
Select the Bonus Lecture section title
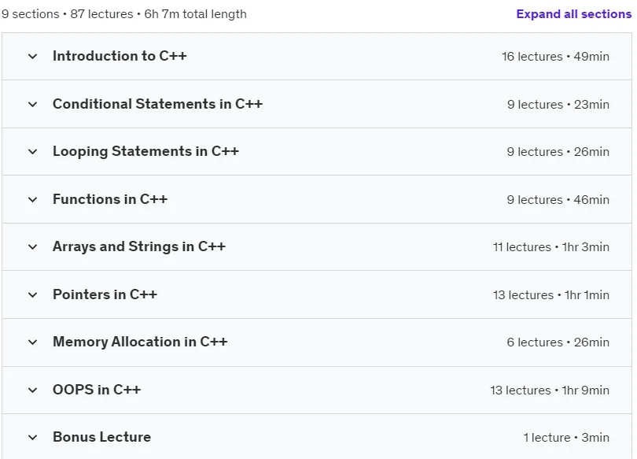[x=102, y=437]
